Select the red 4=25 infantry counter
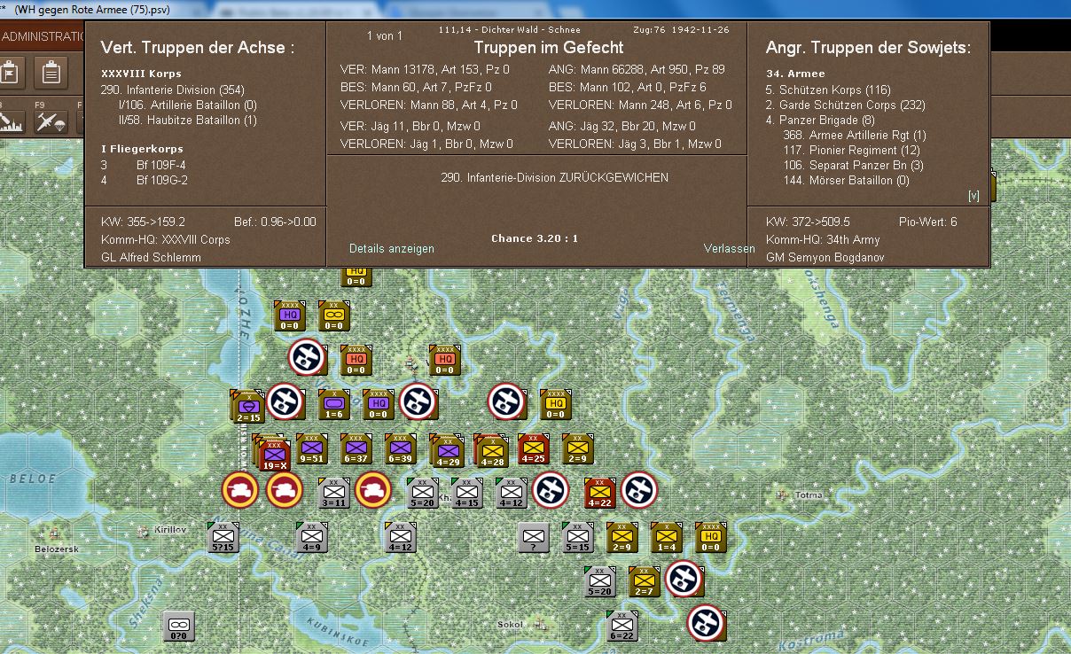The height and width of the screenshot is (654, 1071). [x=534, y=449]
